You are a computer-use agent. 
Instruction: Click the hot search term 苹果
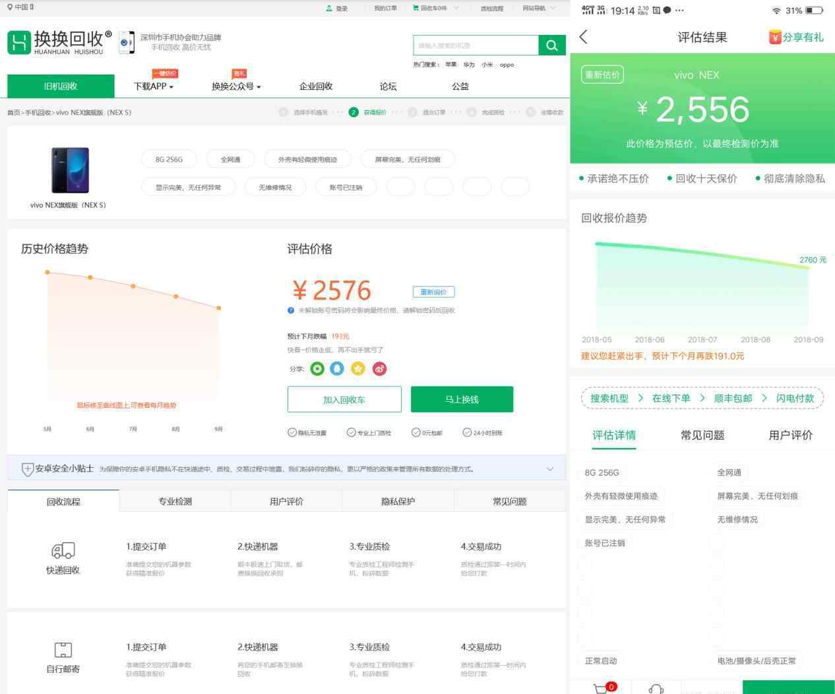pos(451,65)
